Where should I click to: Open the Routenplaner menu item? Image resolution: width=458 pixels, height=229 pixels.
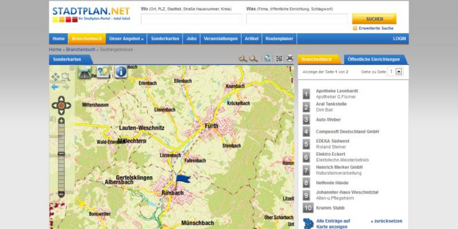(x=279, y=38)
